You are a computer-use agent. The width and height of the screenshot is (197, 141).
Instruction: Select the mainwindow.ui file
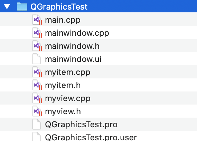(x=73, y=59)
